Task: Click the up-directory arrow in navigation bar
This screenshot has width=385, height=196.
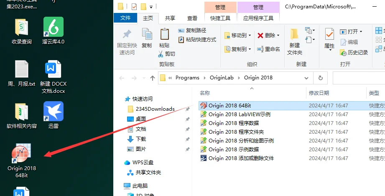Action: (x=152, y=78)
